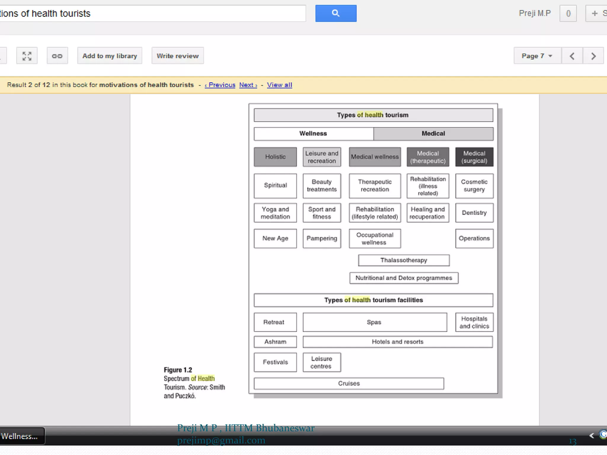This screenshot has height=455, width=607.
Task: Go to next page using the right chevron
Action: click(x=593, y=56)
